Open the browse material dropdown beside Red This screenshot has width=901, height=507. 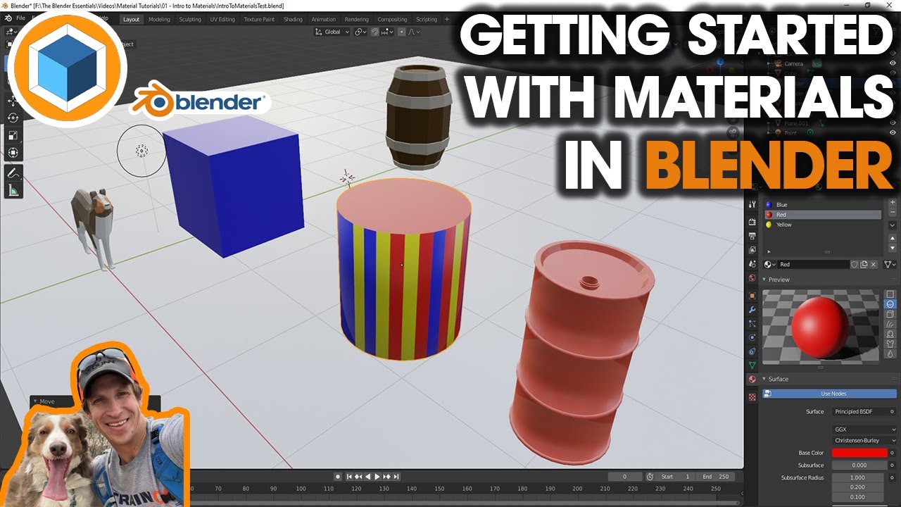(x=770, y=264)
